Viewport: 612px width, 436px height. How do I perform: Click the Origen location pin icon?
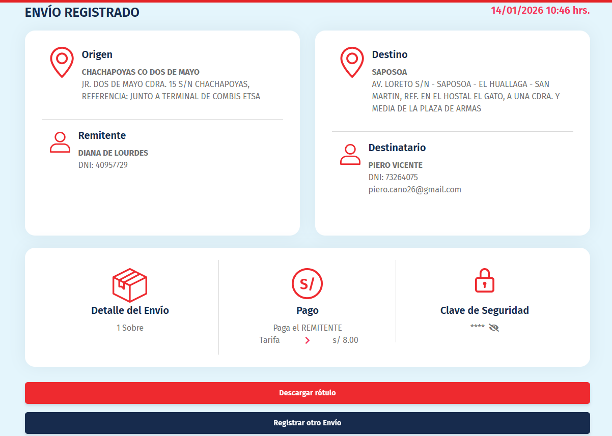[x=62, y=62]
